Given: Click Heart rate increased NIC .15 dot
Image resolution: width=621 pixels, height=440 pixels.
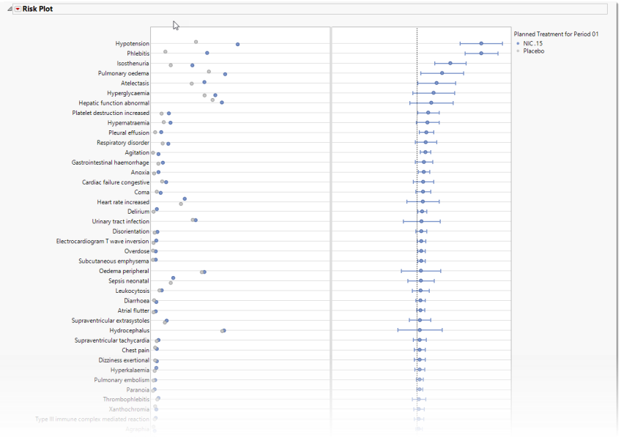Looking at the screenshot, I should pos(185,199).
